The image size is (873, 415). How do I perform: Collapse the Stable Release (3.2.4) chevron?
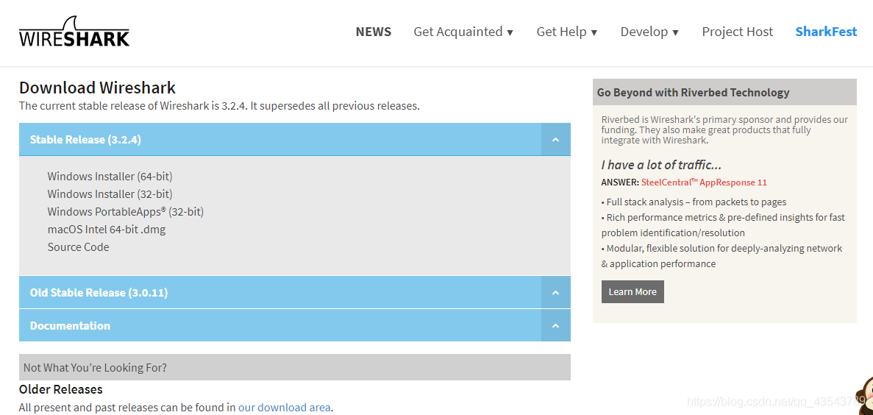click(x=556, y=139)
